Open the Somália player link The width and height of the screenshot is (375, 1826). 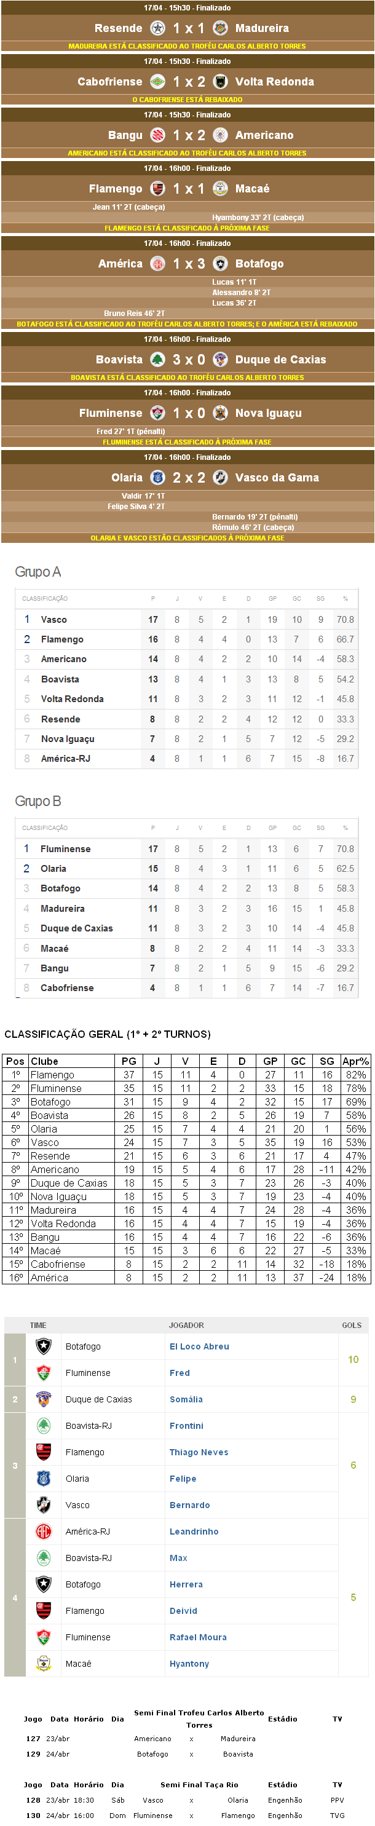186,1399
